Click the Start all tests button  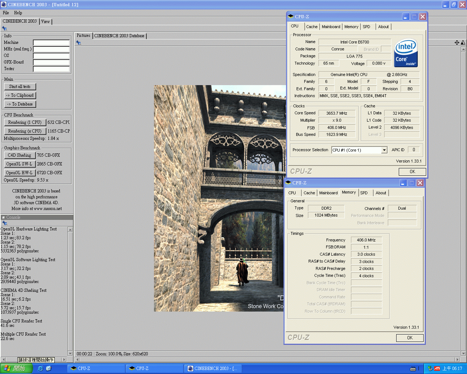(x=20, y=87)
